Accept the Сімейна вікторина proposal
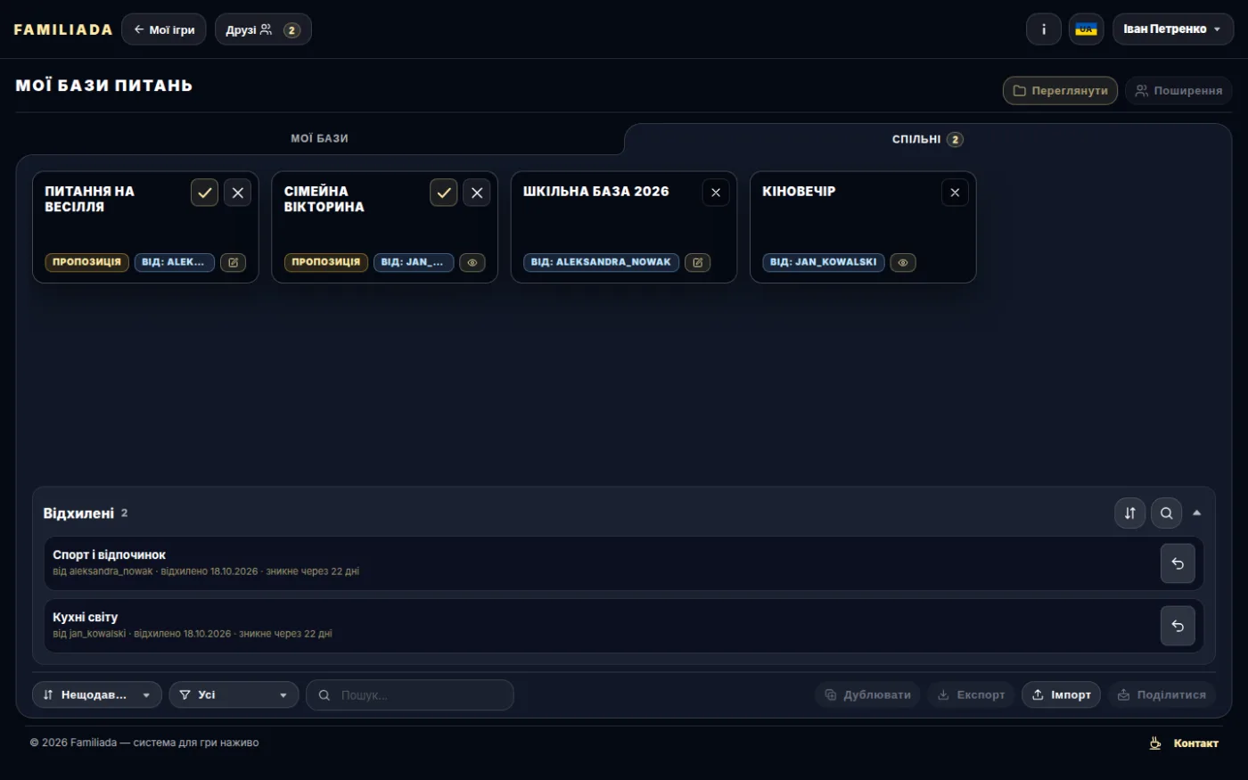This screenshot has width=1248, height=780. (x=443, y=193)
